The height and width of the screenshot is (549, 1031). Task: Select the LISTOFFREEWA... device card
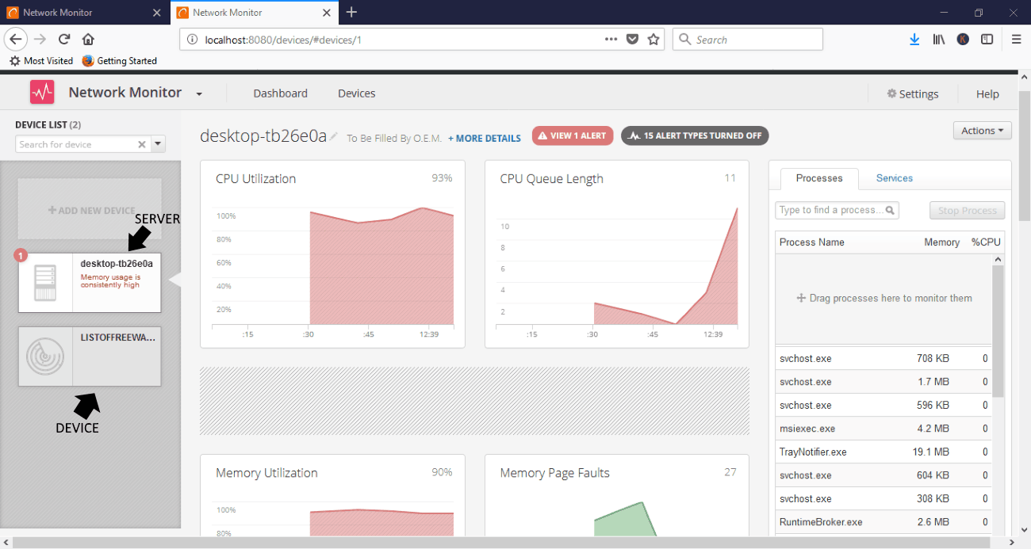click(90, 356)
